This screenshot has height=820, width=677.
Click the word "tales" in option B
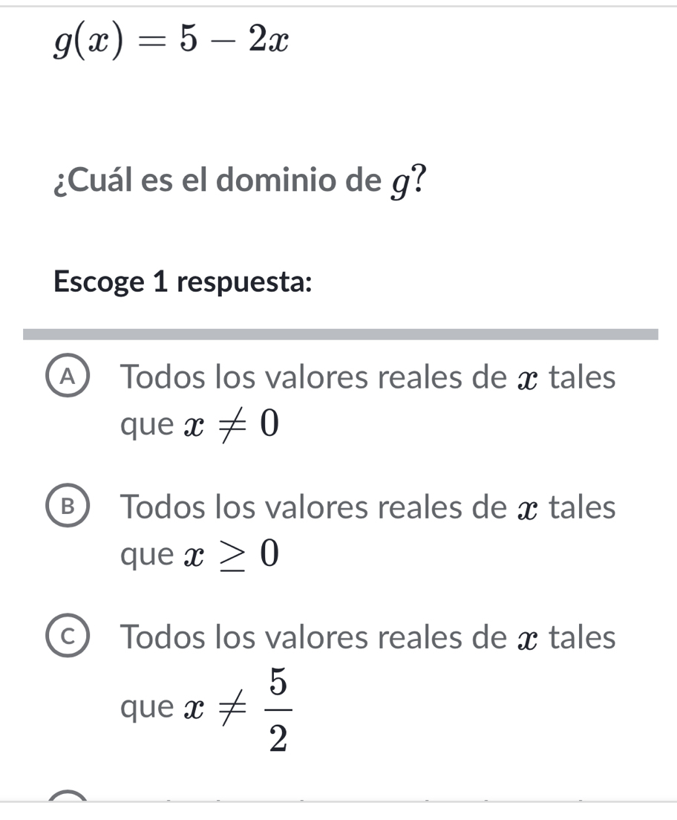[583, 509]
